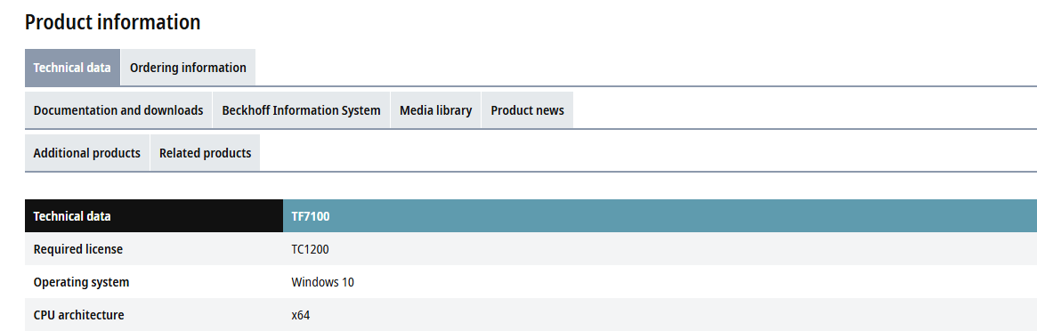Click the Windows 10 value

click(x=323, y=282)
